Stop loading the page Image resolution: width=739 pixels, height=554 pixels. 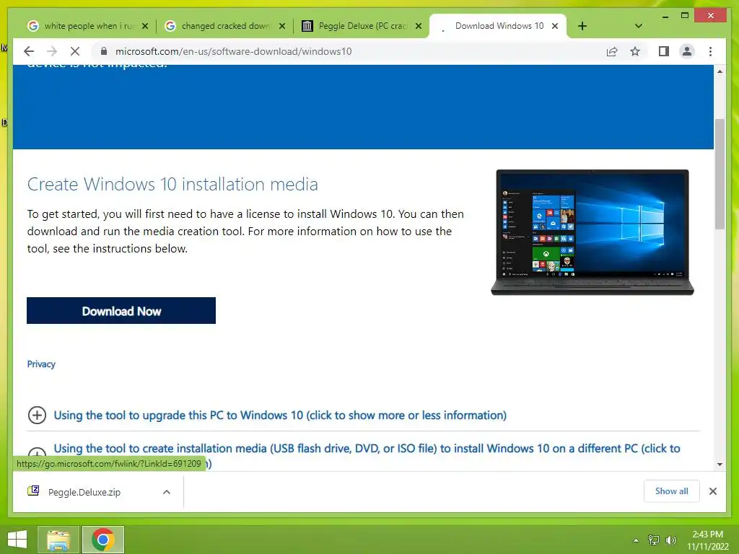tap(75, 51)
